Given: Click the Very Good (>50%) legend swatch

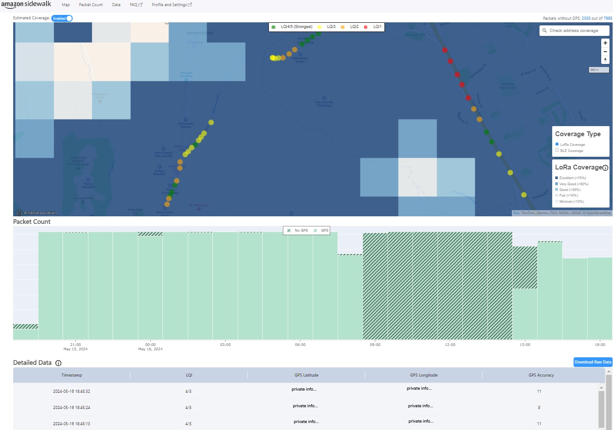Looking at the screenshot, I should point(557,184).
